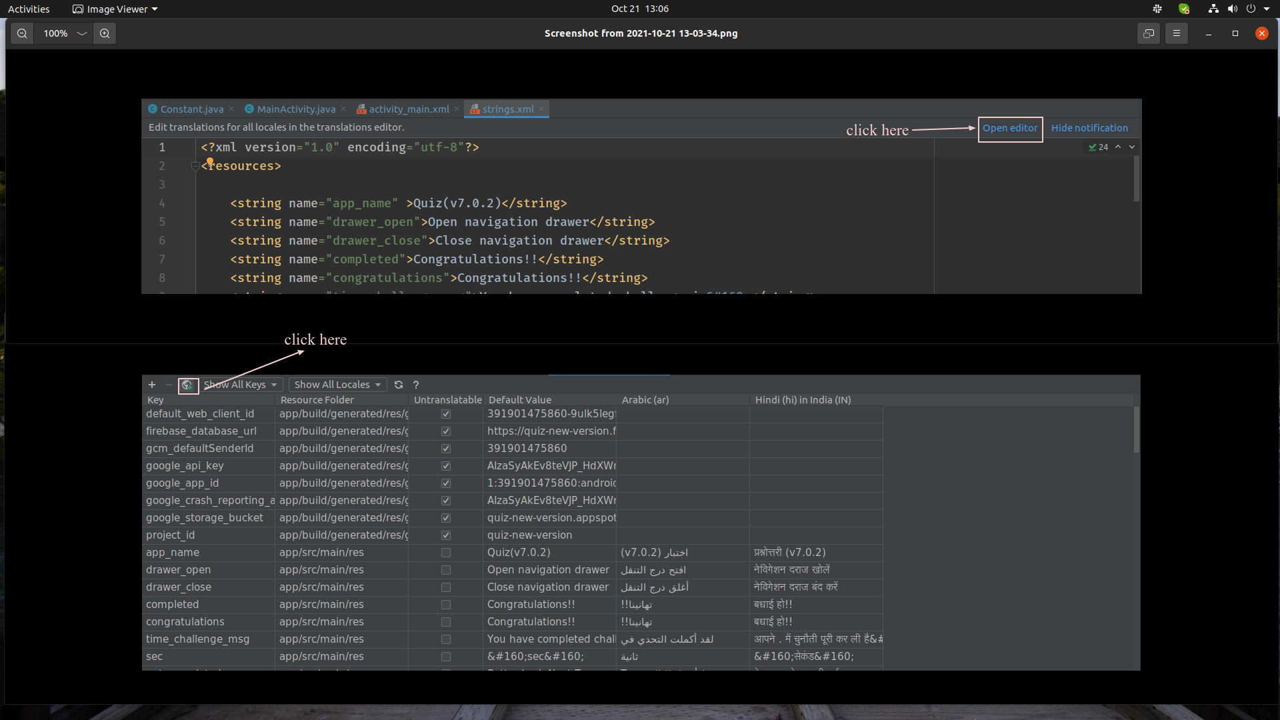Click the Hide notification link

click(1089, 128)
